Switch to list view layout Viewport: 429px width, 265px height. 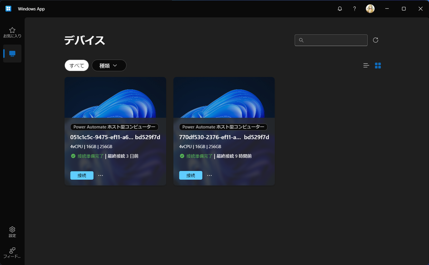click(x=366, y=65)
